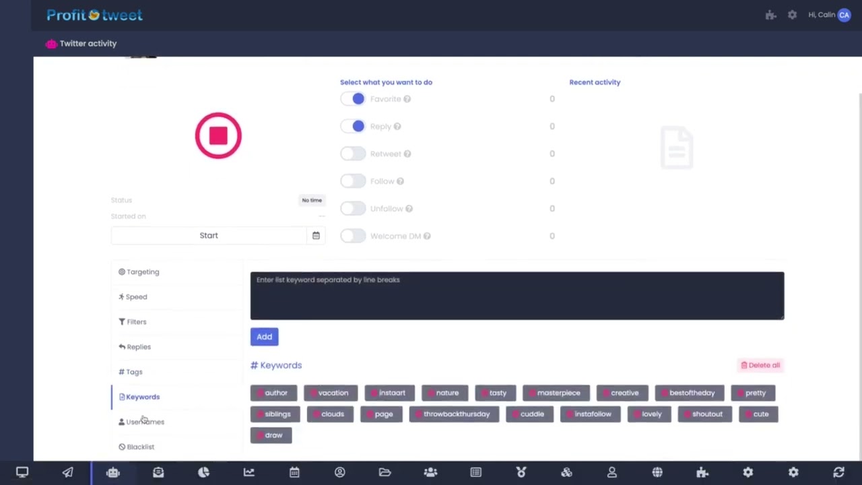Click the Profit tweet logo
Image resolution: width=862 pixels, height=485 pixels.
[x=94, y=15]
